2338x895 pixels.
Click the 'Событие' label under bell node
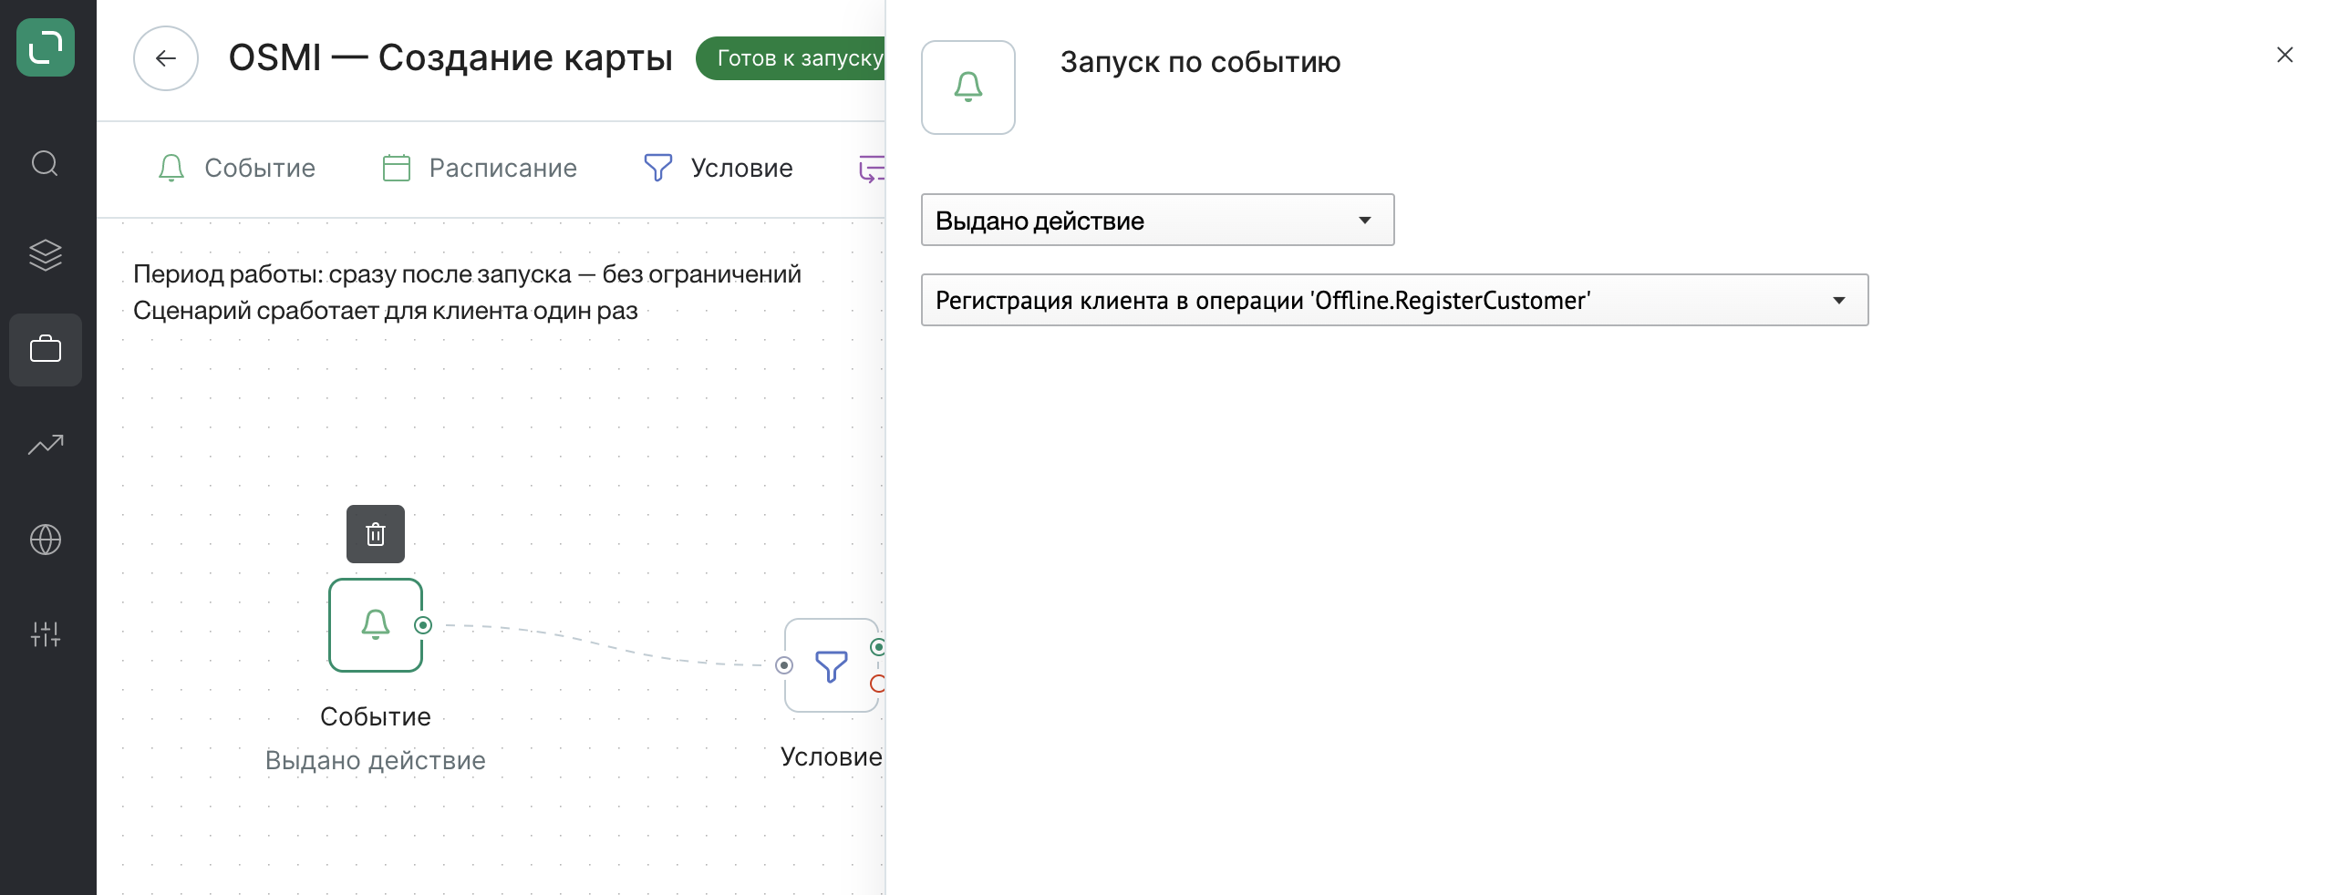click(376, 716)
